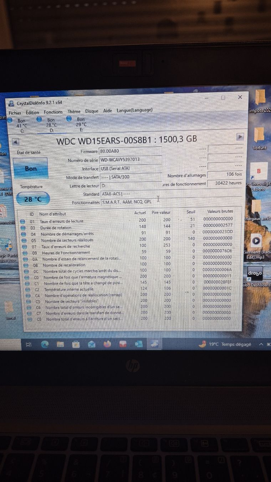Maximize the CrystalDiskInfo window

tap(223, 97)
